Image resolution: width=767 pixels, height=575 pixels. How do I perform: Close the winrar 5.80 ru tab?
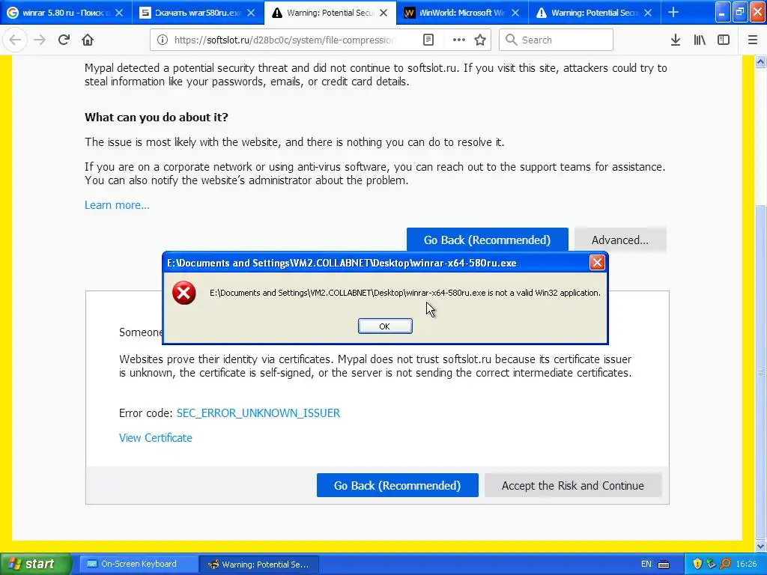[119, 13]
